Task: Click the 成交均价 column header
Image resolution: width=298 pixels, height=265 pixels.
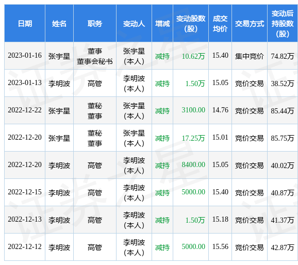Action: pos(220,23)
